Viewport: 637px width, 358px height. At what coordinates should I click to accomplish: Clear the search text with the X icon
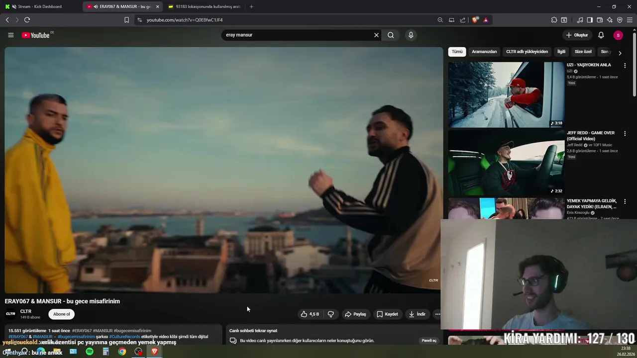tap(376, 35)
